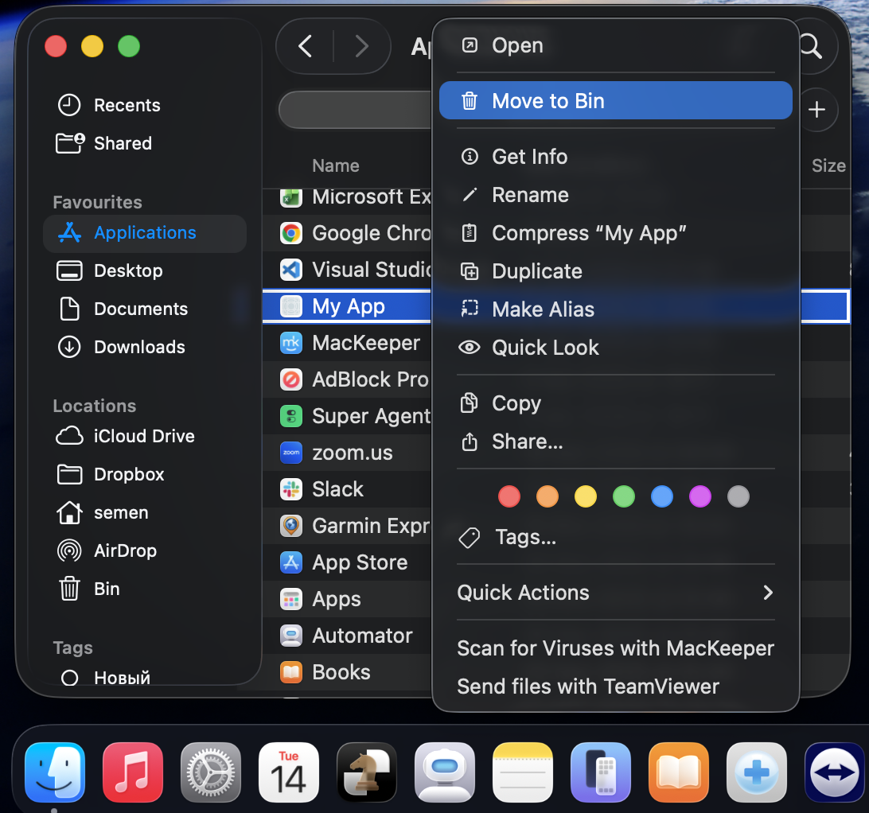Viewport: 869px width, 813px height.
Task: Choose Copy in the context menu
Action: click(x=616, y=403)
